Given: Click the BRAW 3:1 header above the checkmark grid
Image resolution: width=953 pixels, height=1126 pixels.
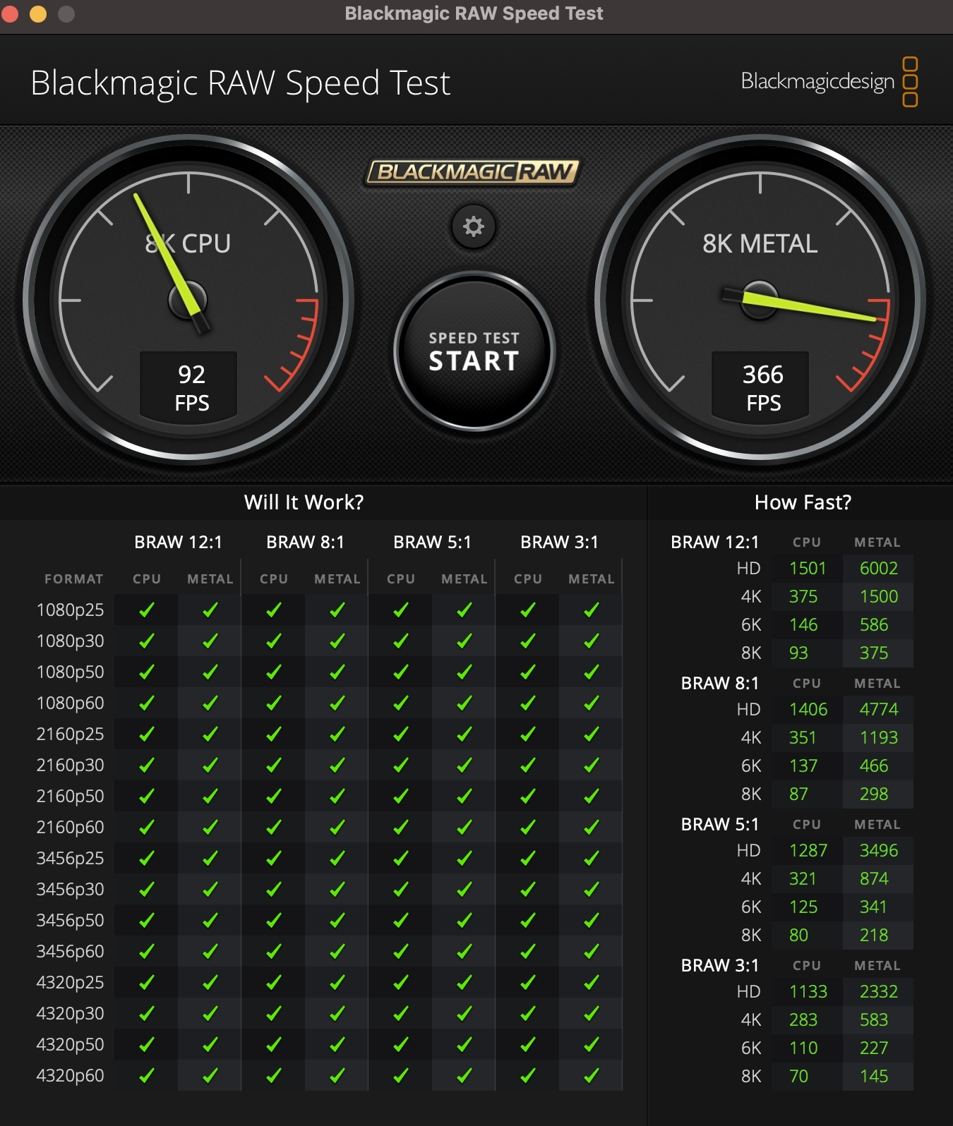Looking at the screenshot, I should pyautogui.click(x=560, y=543).
